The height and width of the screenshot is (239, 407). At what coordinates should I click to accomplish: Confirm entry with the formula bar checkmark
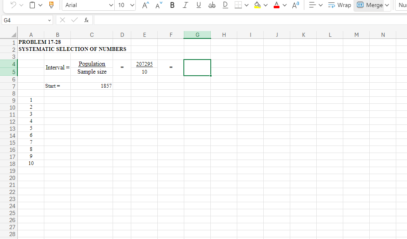[x=75, y=20]
